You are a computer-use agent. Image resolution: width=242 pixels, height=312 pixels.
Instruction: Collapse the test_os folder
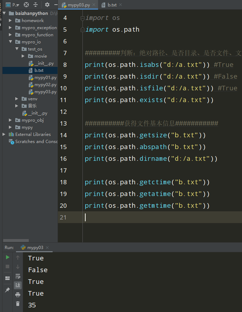(17, 49)
